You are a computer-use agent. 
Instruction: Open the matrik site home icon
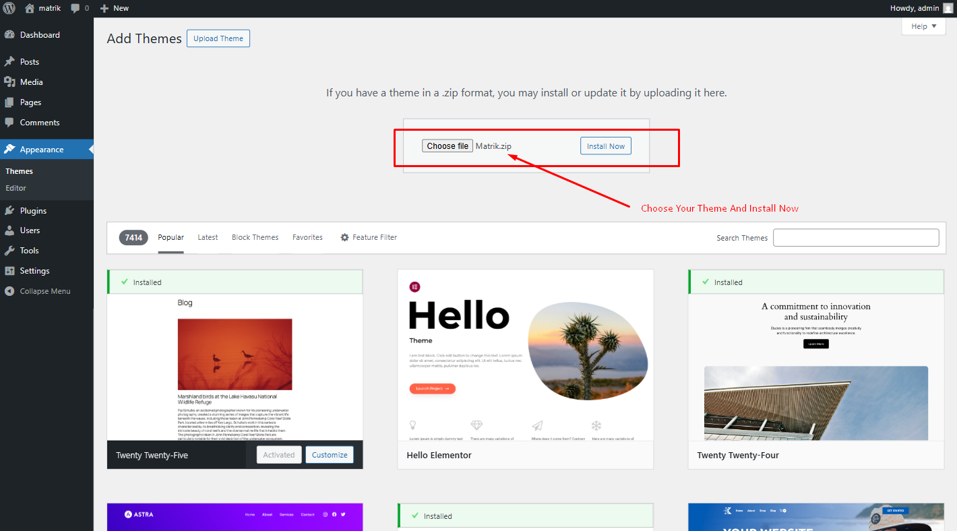30,8
